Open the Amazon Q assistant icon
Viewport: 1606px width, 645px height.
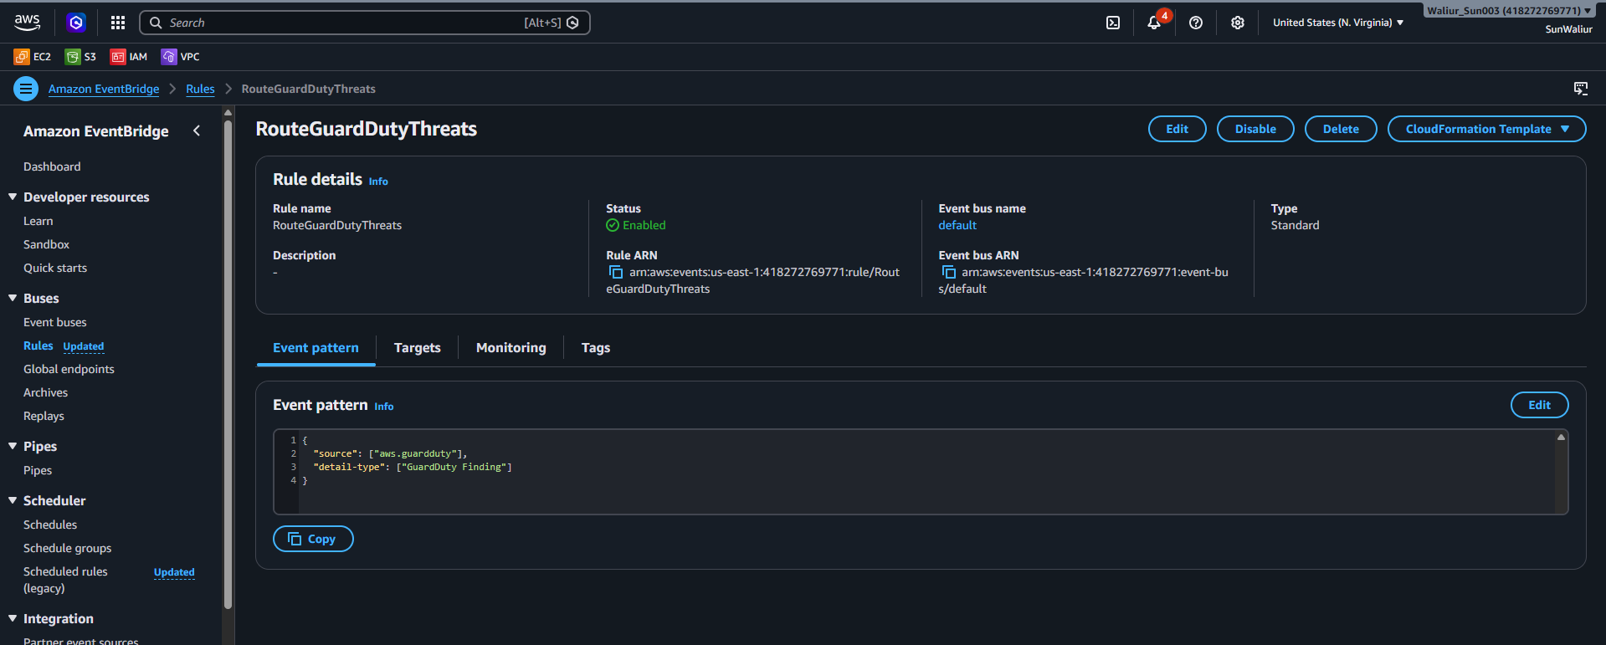point(76,23)
